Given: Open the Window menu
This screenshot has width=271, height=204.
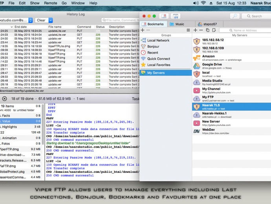Looking at the screenshot, I should (77, 3).
